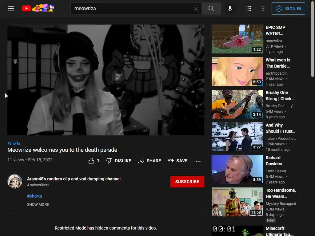
Task: Clear the search text with X
Action: [196, 8]
